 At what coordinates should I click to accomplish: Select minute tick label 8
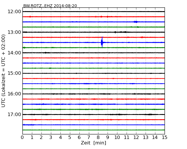(x=98, y=138)
